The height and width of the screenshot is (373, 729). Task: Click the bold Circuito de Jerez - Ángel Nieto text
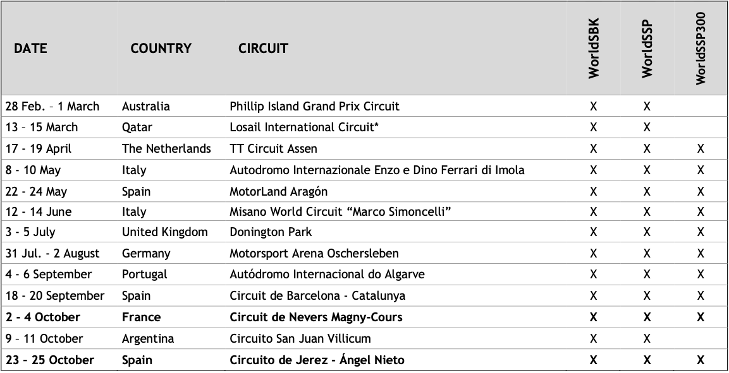click(x=317, y=360)
